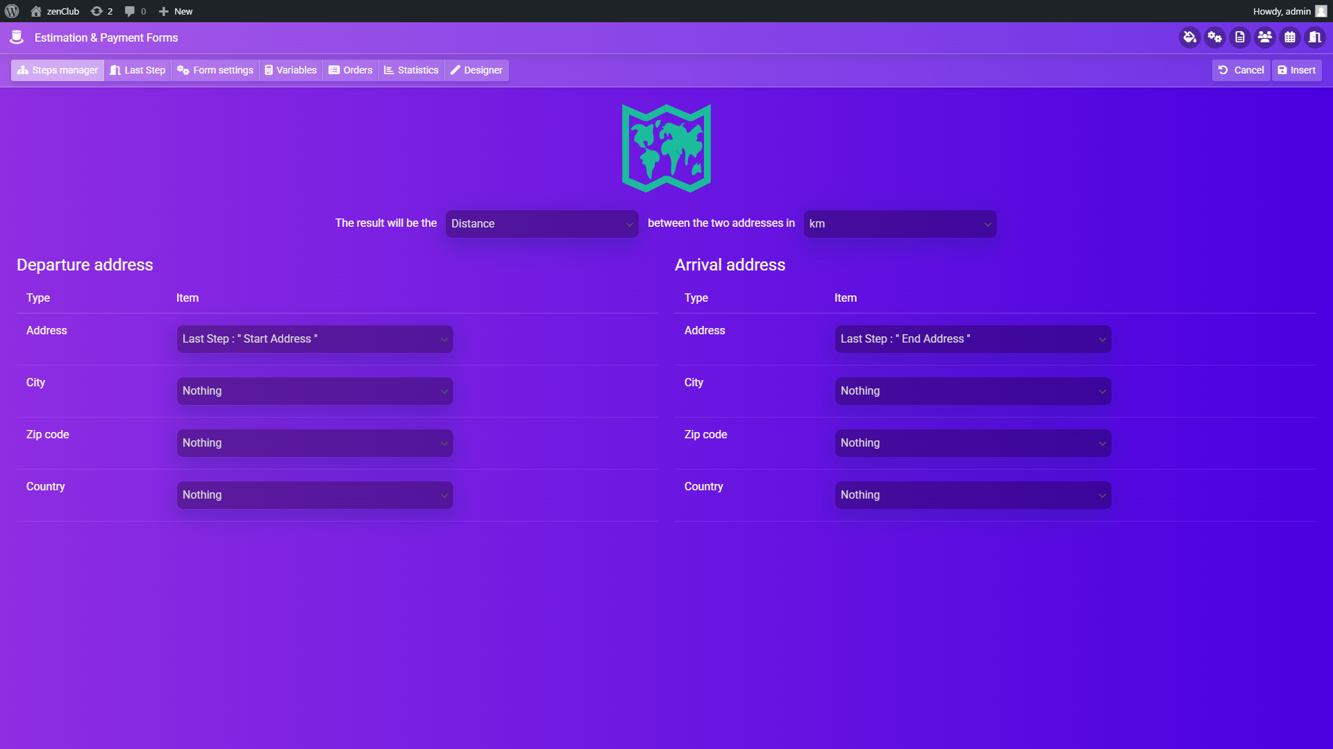Click the Insert button

tap(1297, 70)
